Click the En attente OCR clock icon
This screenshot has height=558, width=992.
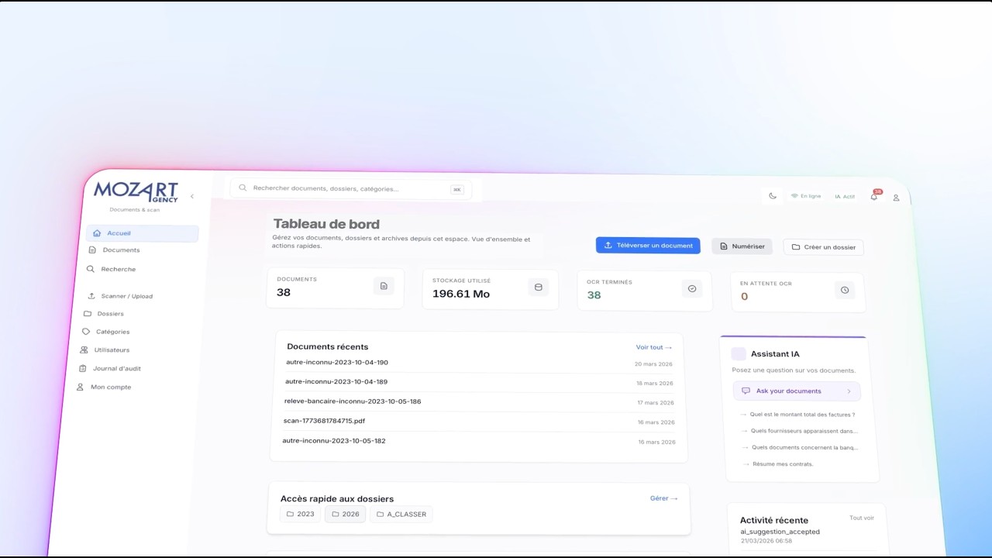845,290
